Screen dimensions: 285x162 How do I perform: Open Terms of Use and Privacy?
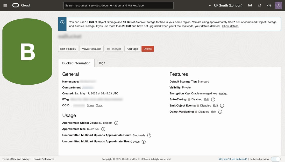(16, 159)
